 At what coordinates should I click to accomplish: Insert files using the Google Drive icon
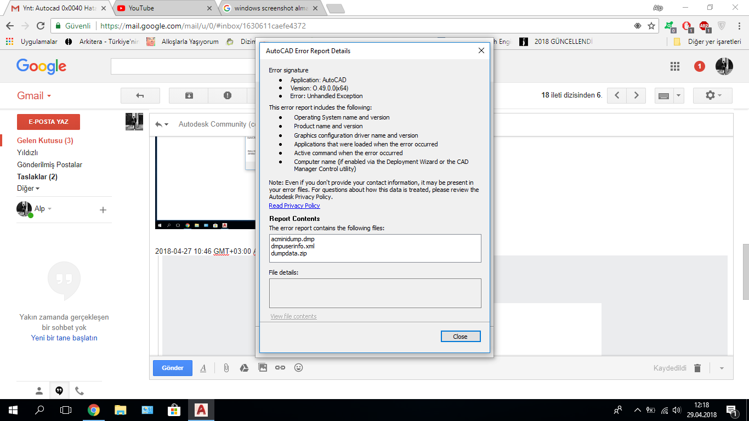pyautogui.click(x=245, y=368)
